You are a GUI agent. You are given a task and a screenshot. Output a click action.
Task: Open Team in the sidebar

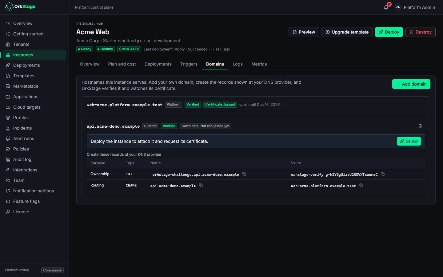tap(34, 180)
